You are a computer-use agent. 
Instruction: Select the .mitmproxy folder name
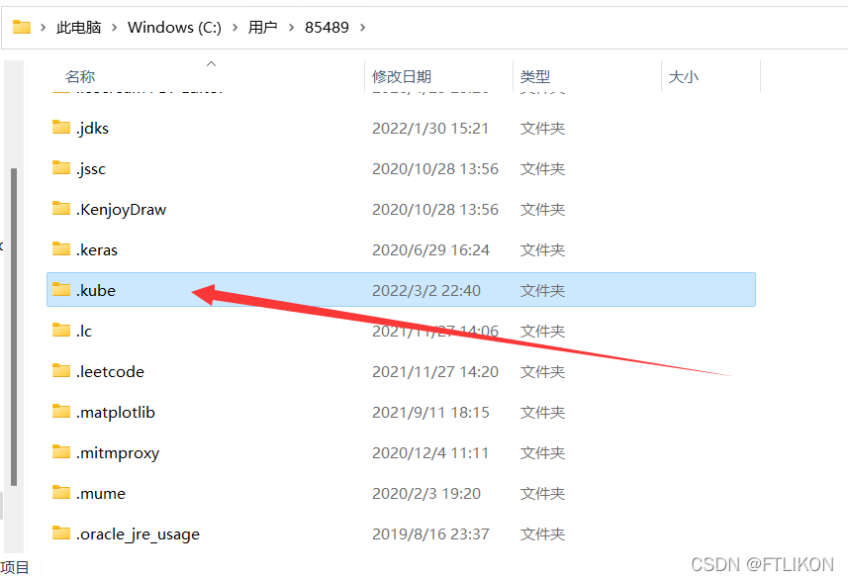118,453
